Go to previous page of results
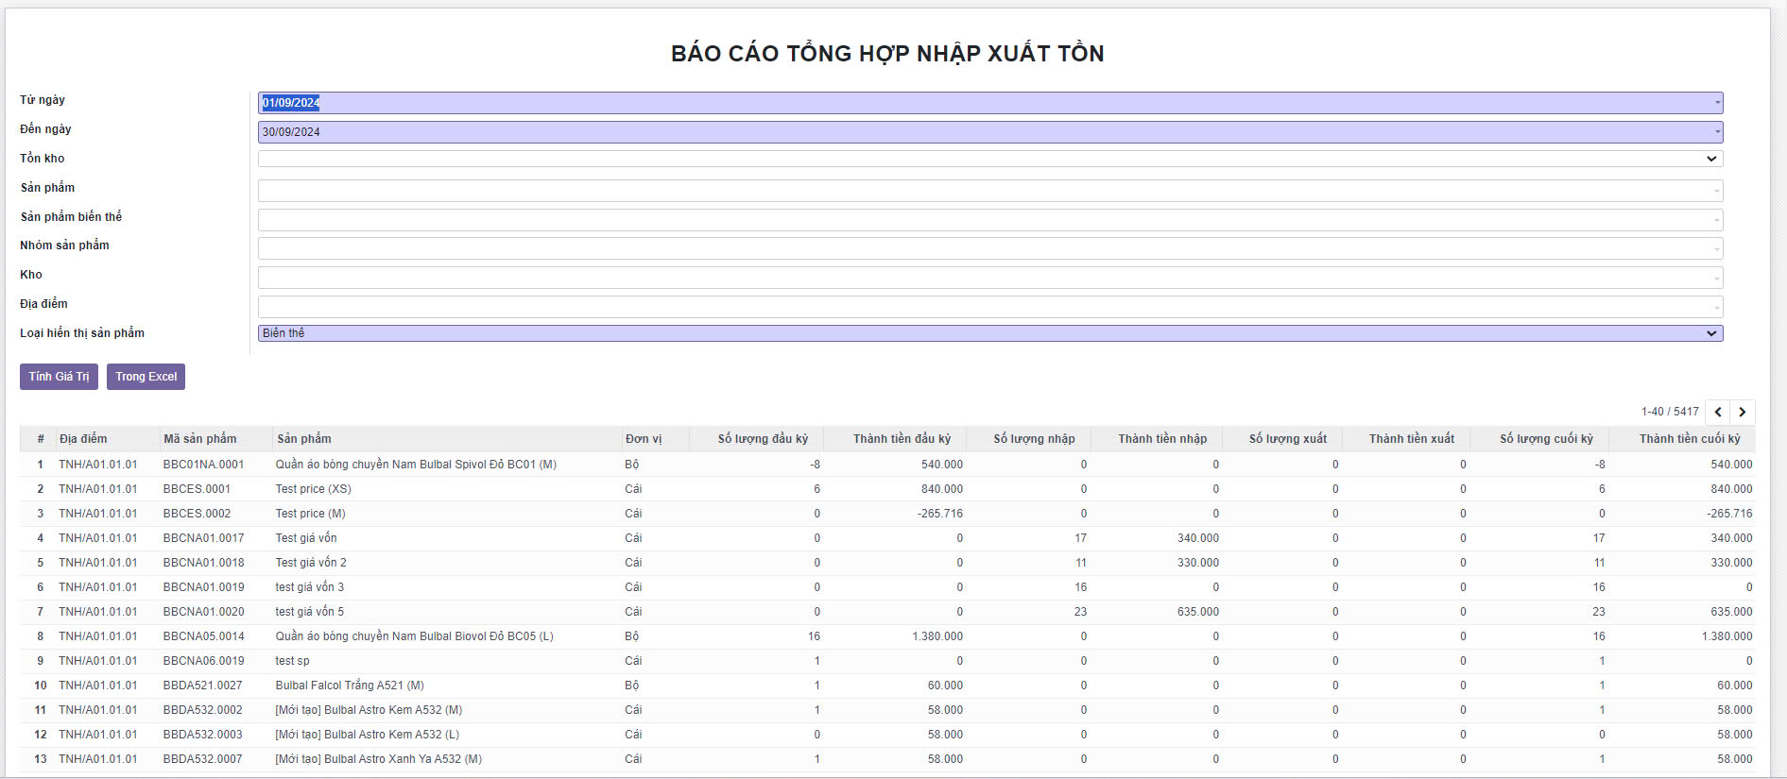 pyautogui.click(x=1718, y=412)
